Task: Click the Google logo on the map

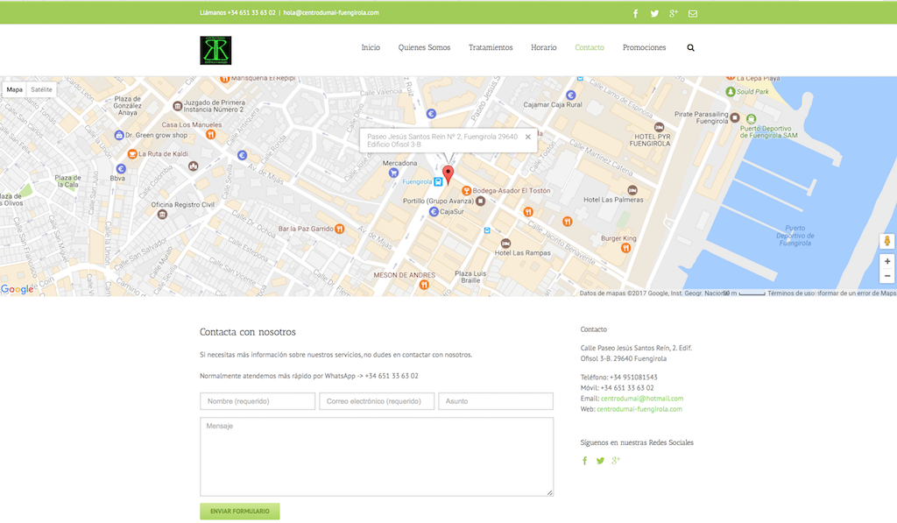Action: point(18,289)
